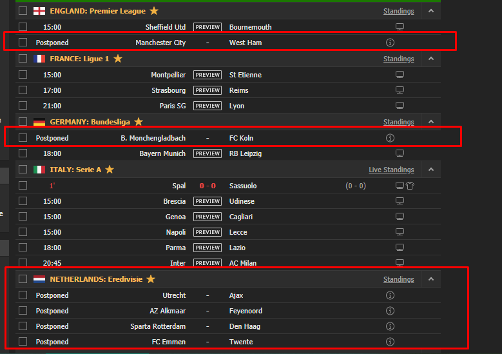502x354 pixels.
Task: Tick checkbox for Paris SG vs Lyon
Action: [23, 106]
